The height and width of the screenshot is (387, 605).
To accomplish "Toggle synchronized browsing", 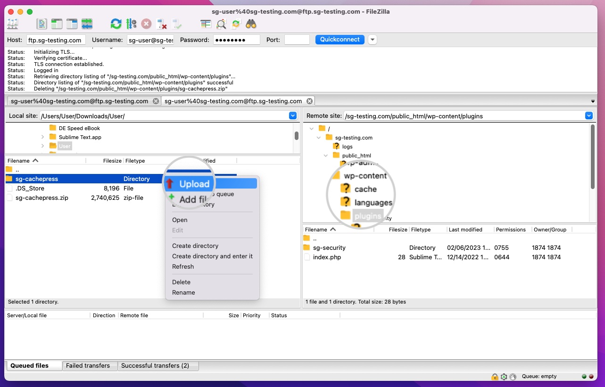I will coord(236,24).
